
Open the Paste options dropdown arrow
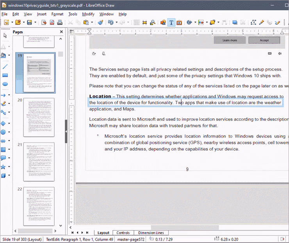click(92, 23)
